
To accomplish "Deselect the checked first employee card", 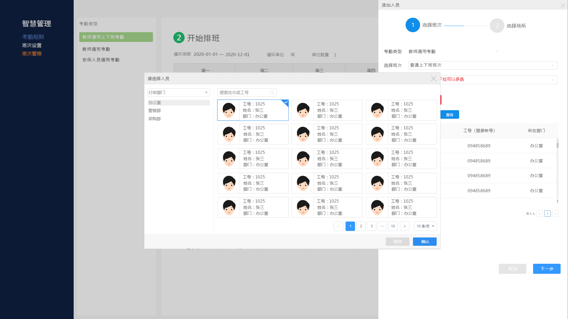I will (x=253, y=110).
